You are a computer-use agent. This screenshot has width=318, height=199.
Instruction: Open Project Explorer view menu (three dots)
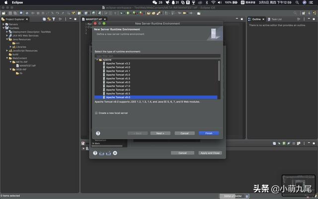66,19
